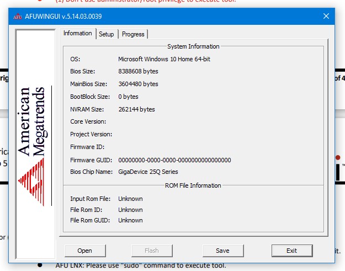Click the Core Version label
Viewport: 345px width, 271px height.
pyautogui.click(x=88, y=121)
